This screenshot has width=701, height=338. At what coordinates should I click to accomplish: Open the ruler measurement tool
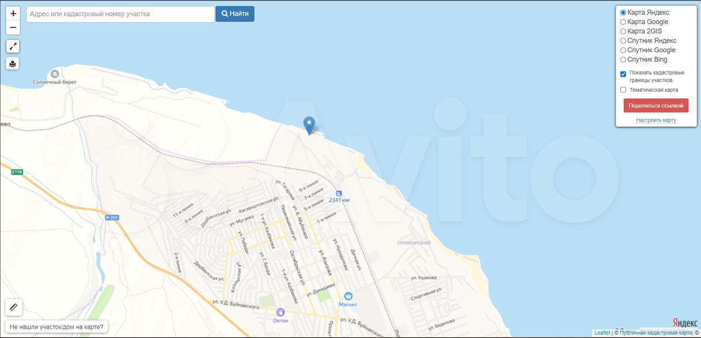14,307
